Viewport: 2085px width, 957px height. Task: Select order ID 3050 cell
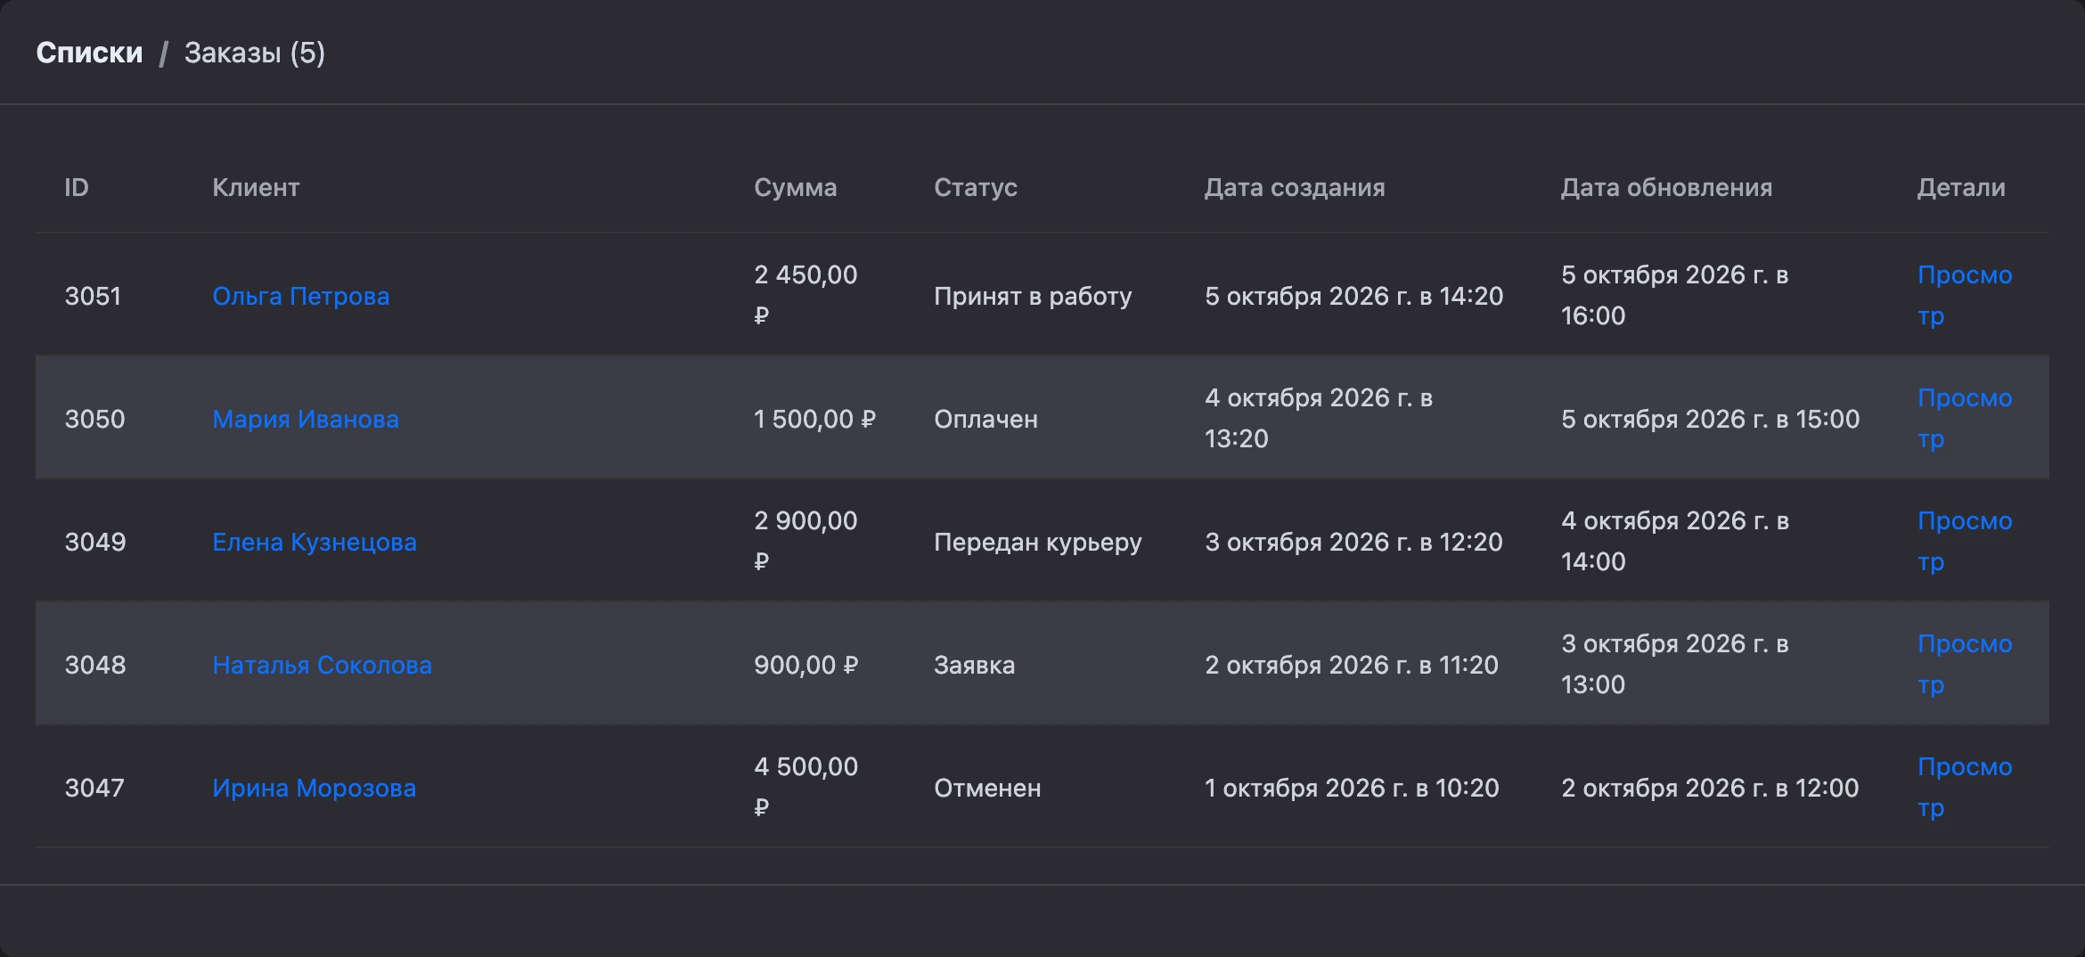point(94,419)
